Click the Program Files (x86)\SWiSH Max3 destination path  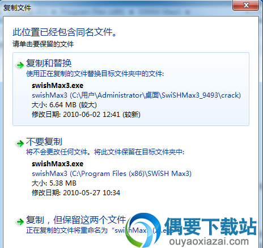pos(112,174)
